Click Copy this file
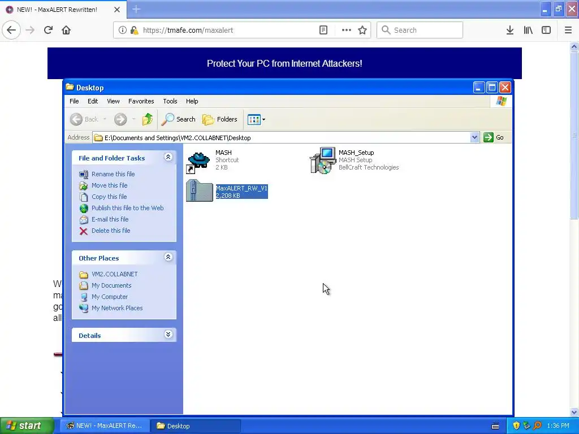This screenshot has width=579, height=434. (109, 197)
